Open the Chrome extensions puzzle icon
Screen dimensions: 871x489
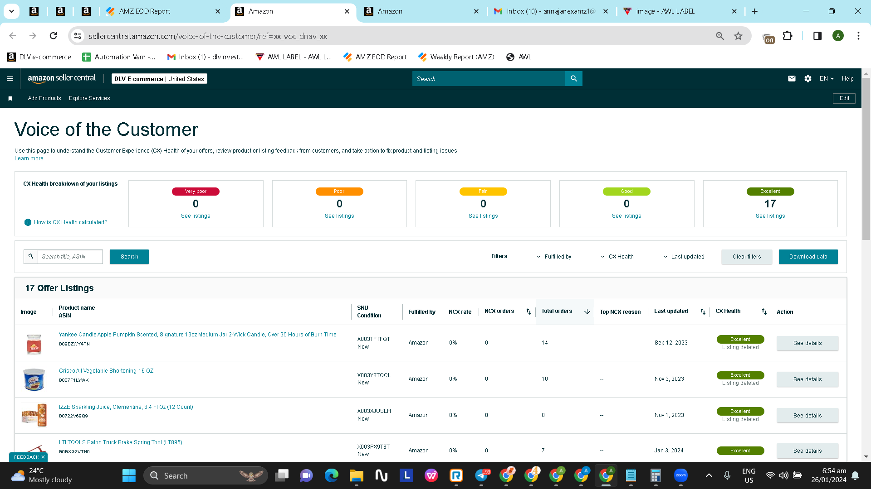point(788,36)
